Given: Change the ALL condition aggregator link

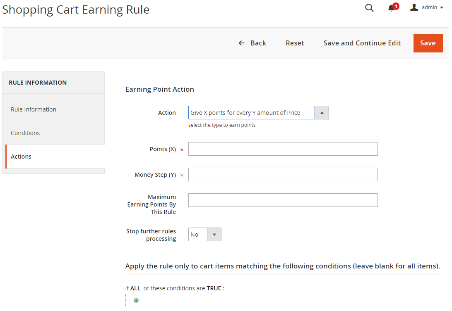Looking at the screenshot, I should click(135, 288).
